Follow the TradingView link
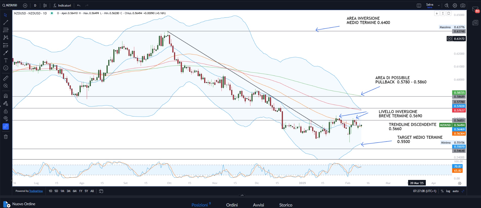This screenshot has width=481, height=208. coord(36,191)
